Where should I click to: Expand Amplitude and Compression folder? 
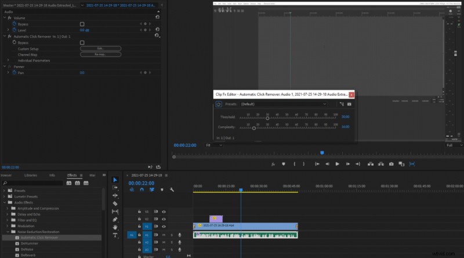click(x=8, y=208)
